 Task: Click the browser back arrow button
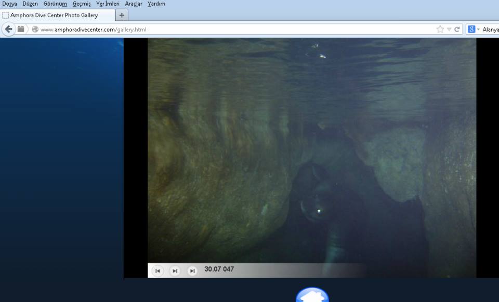pos(8,29)
